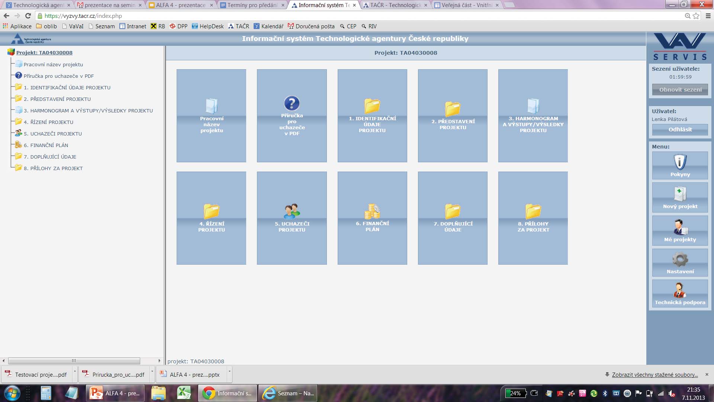Open the 7. Doplňující údaje tile

coord(453,218)
